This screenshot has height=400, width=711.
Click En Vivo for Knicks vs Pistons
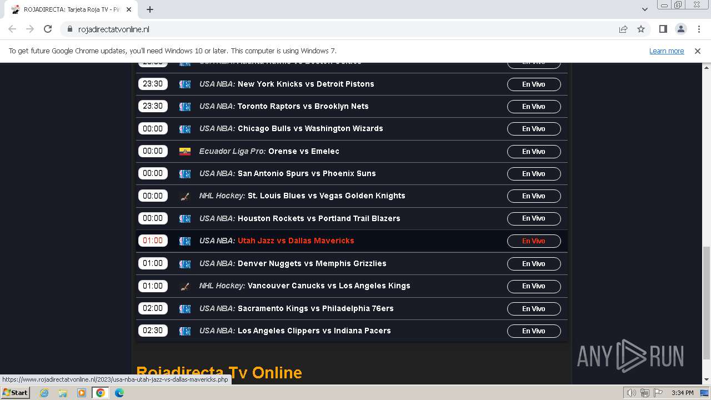[534, 84]
